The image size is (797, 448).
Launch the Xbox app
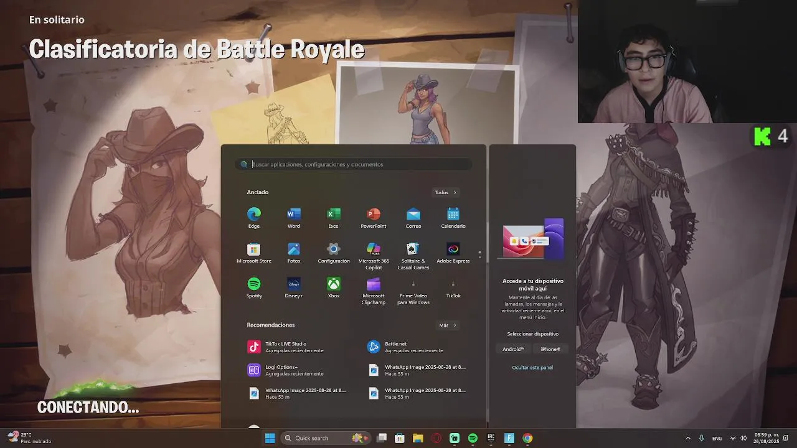[334, 287]
